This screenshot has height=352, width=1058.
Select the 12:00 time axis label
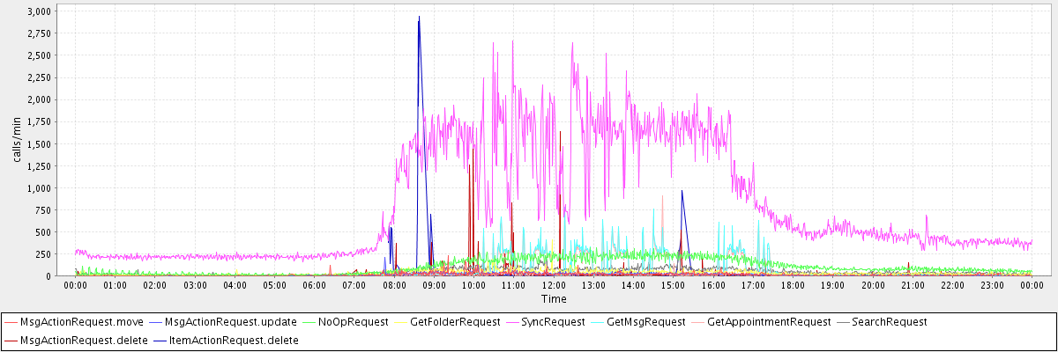click(x=554, y=285)
